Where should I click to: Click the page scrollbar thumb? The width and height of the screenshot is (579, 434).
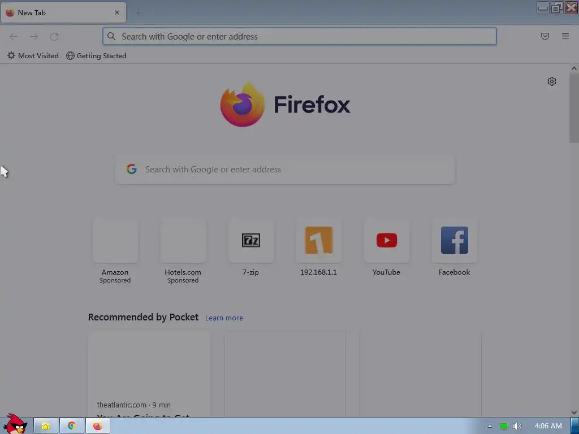[x=574, y=108]
